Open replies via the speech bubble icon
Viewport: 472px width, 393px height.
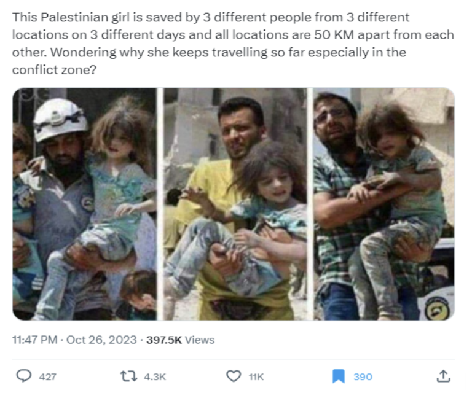[23, 376]
